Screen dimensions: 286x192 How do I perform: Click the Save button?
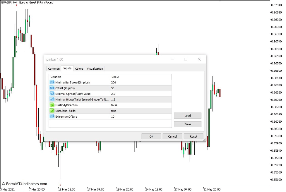tap(187, 124)
